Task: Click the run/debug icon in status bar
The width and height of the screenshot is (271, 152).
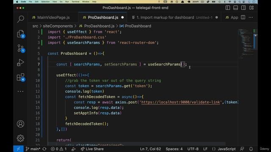Action: pyautogui.click(x=73, y=149)
